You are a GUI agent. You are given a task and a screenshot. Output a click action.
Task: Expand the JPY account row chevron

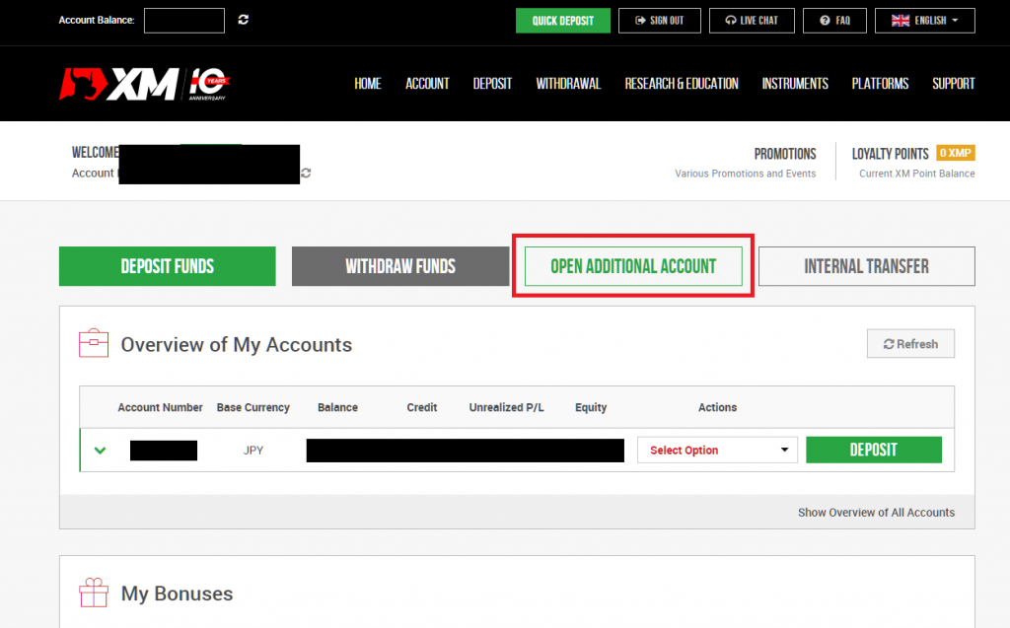(100, 451)
